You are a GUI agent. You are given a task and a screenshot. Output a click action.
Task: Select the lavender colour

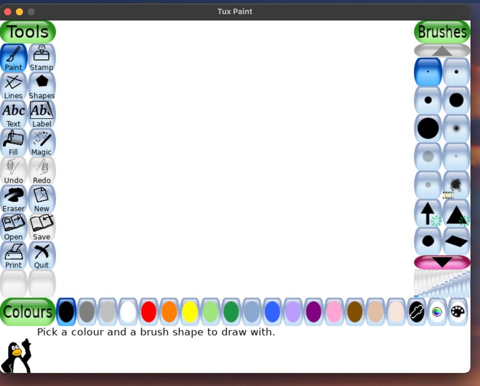(293, 312)
